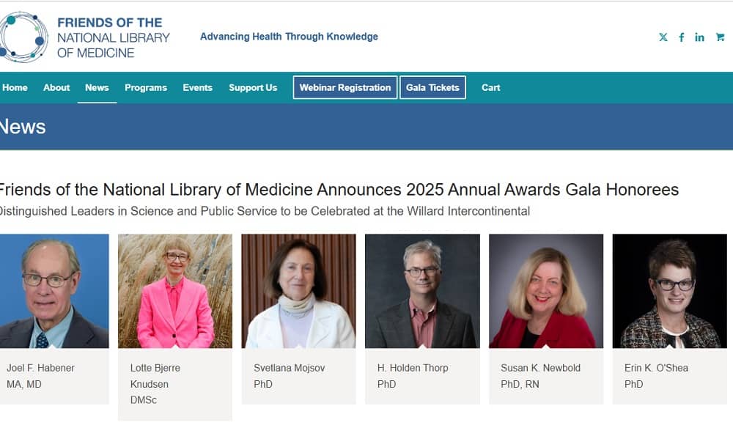
Task: Open the Events menu item
Action: (x=197, y=87)
